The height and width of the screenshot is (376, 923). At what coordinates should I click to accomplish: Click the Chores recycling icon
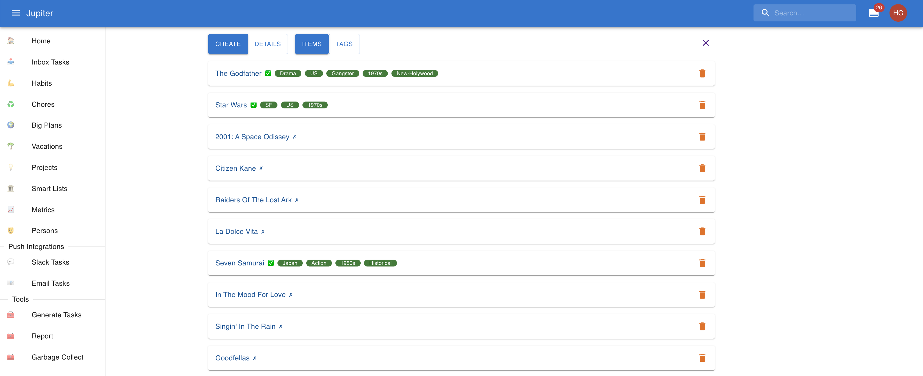pos(10,104)
